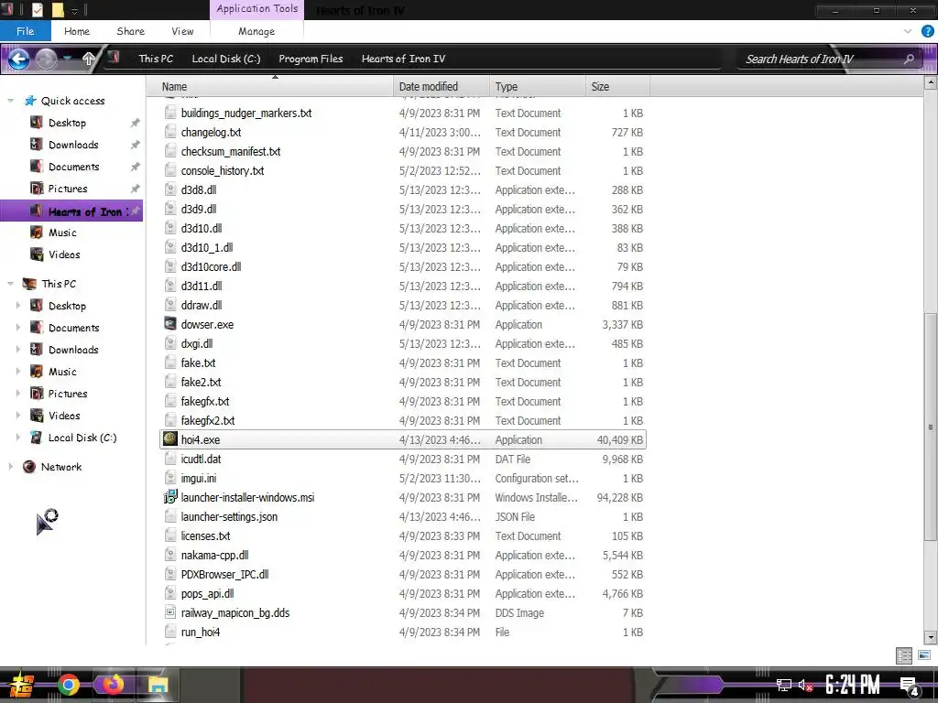938x703 pixels.
Task: Click the vertical scrollbar thumb
Action: point(931,427)
